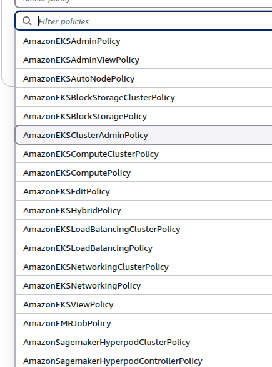Select AmazonEKSAdminPolicy from the list
This screenshot has height=367, width=272.
tap(144, 41)
